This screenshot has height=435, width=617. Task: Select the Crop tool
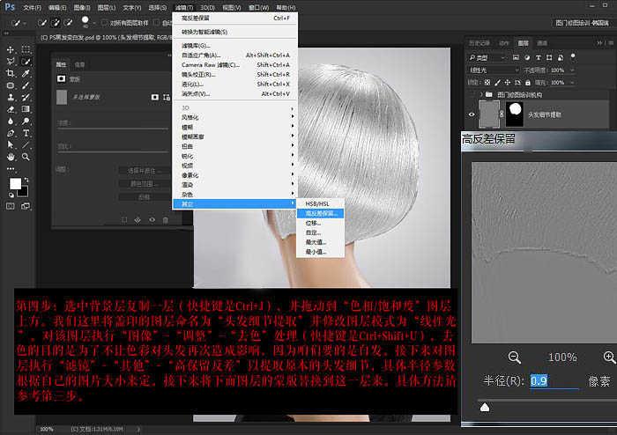pyautogui.click(x=11, y=74)
